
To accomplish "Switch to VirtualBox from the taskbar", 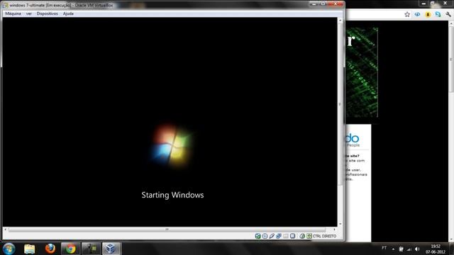I will point(111,249).
